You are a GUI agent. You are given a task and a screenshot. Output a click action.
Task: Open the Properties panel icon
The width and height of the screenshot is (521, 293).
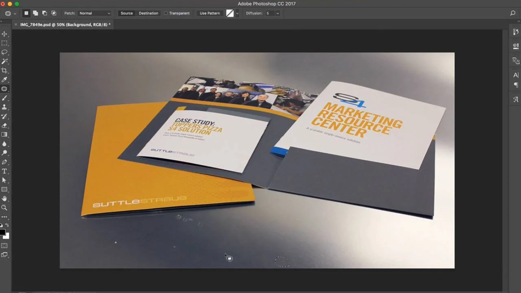[516, 46]
